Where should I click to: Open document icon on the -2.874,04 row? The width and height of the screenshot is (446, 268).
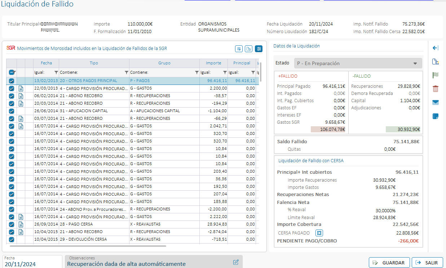pos(21,232)
